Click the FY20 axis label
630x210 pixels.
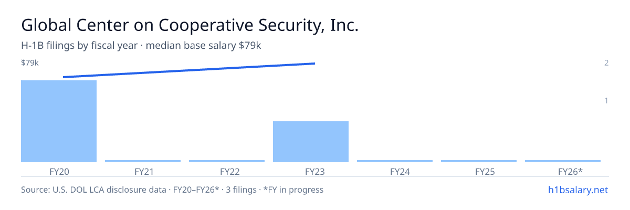click(59, 171)
